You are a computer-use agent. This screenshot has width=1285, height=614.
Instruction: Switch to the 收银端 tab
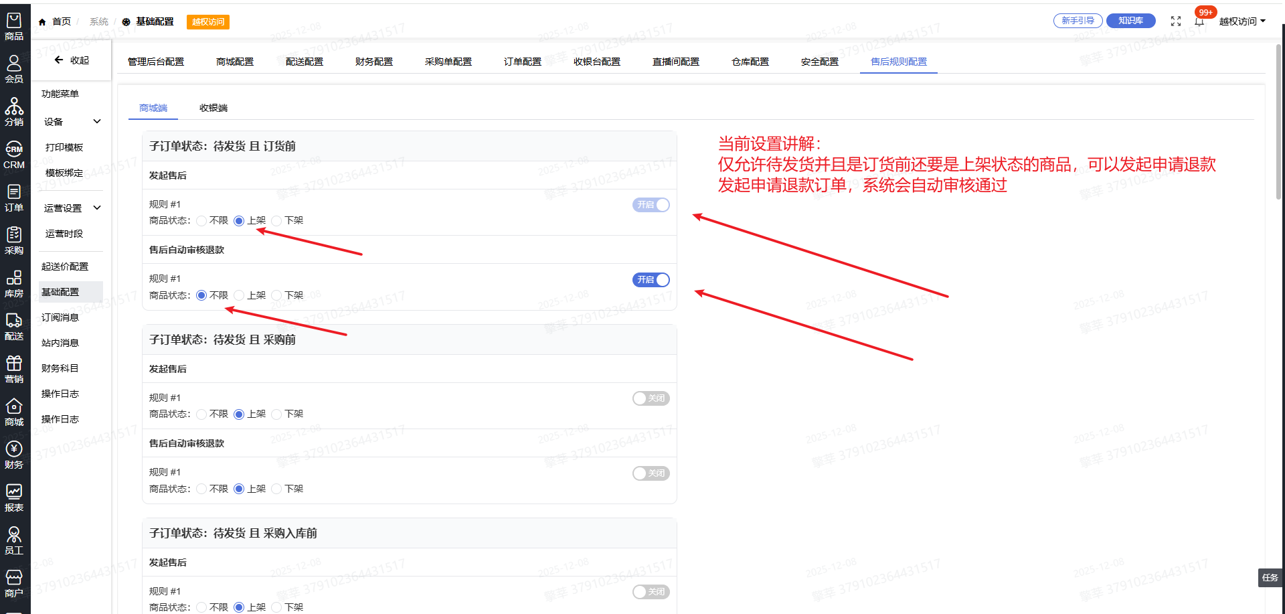[213, 108]
